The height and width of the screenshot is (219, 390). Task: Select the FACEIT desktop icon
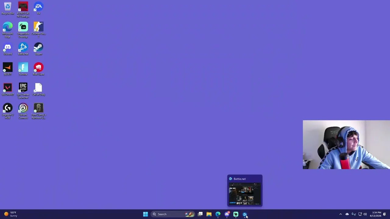click(x=8, y=69)
